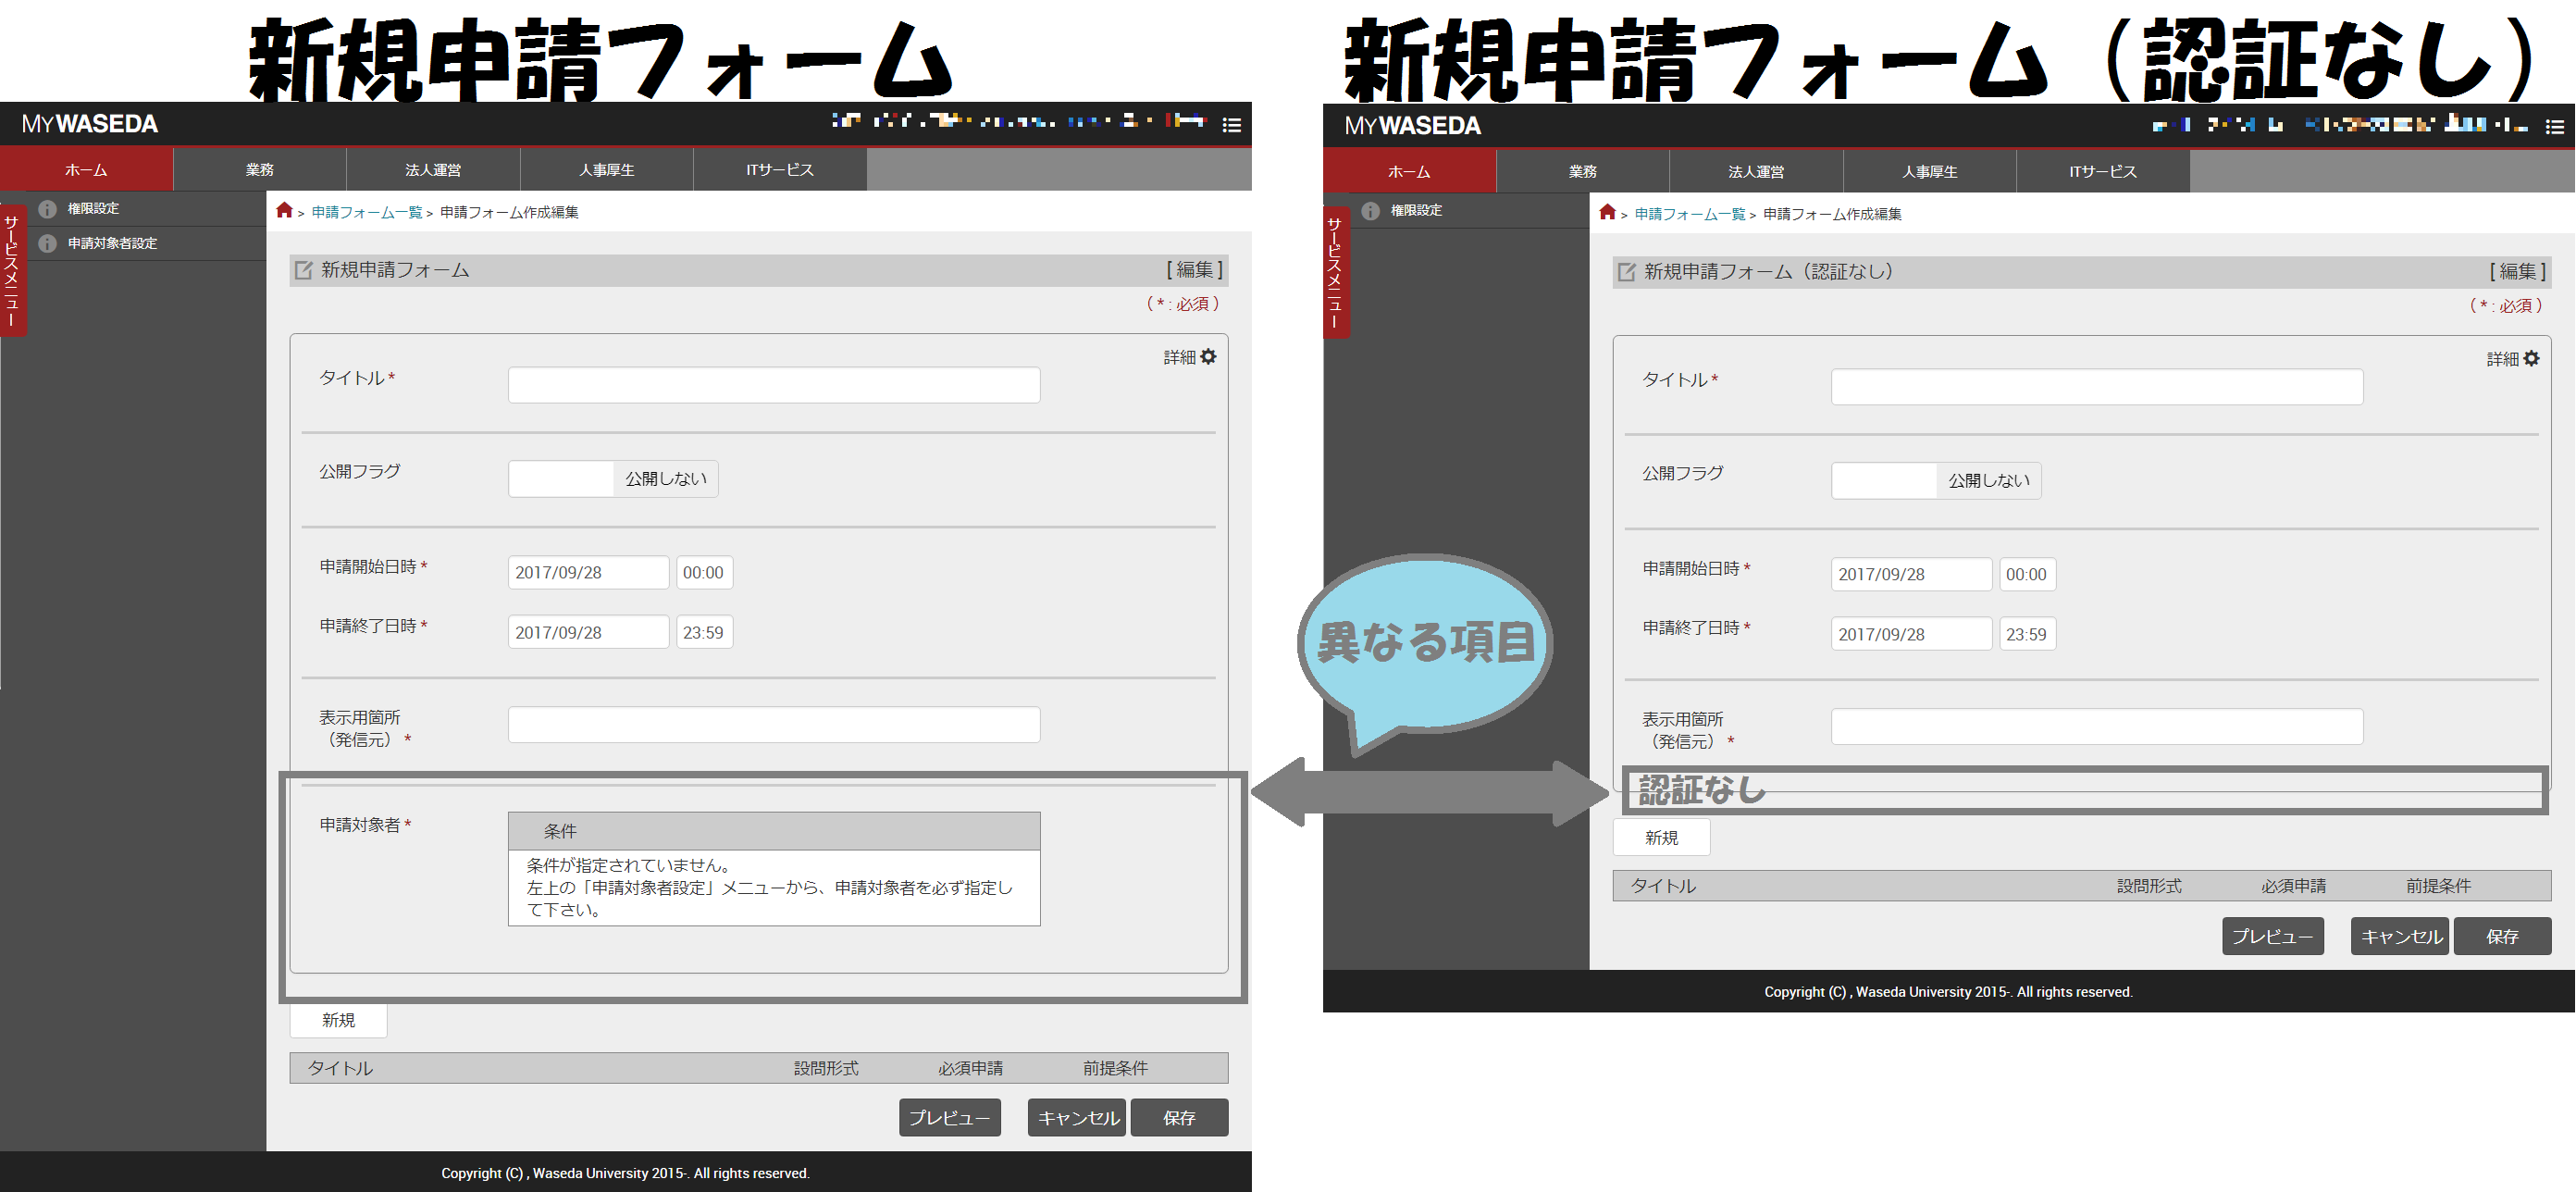Viewport: 2576px width, 1192px height.
Task: Toggle 公開フラグ switch in right form
Action: [1936, 481]
